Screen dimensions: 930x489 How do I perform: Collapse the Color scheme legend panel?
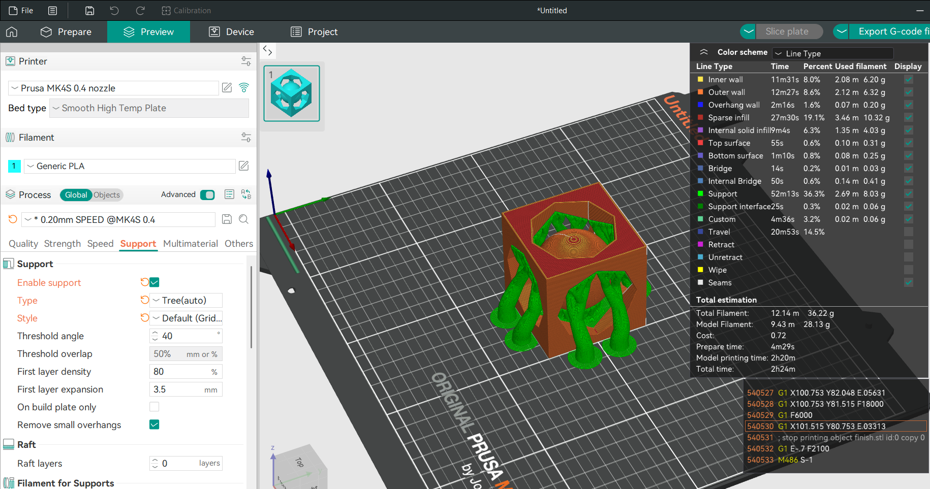704,52
